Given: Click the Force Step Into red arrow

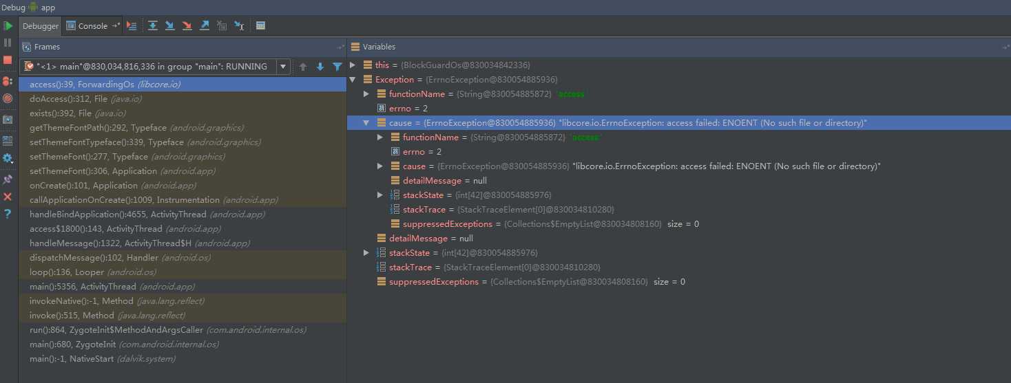Looking at the screenshot, I should (x=187, y=25).
